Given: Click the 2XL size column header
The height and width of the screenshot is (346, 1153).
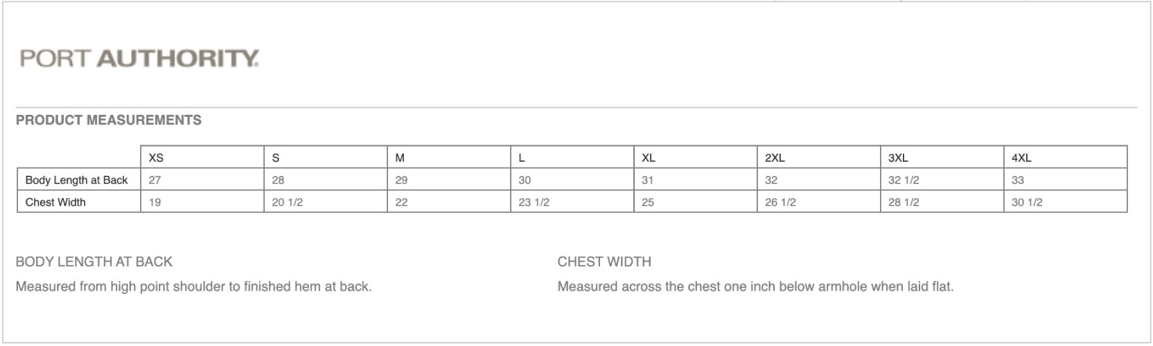Looking at the screenshot, I should 819,157.
